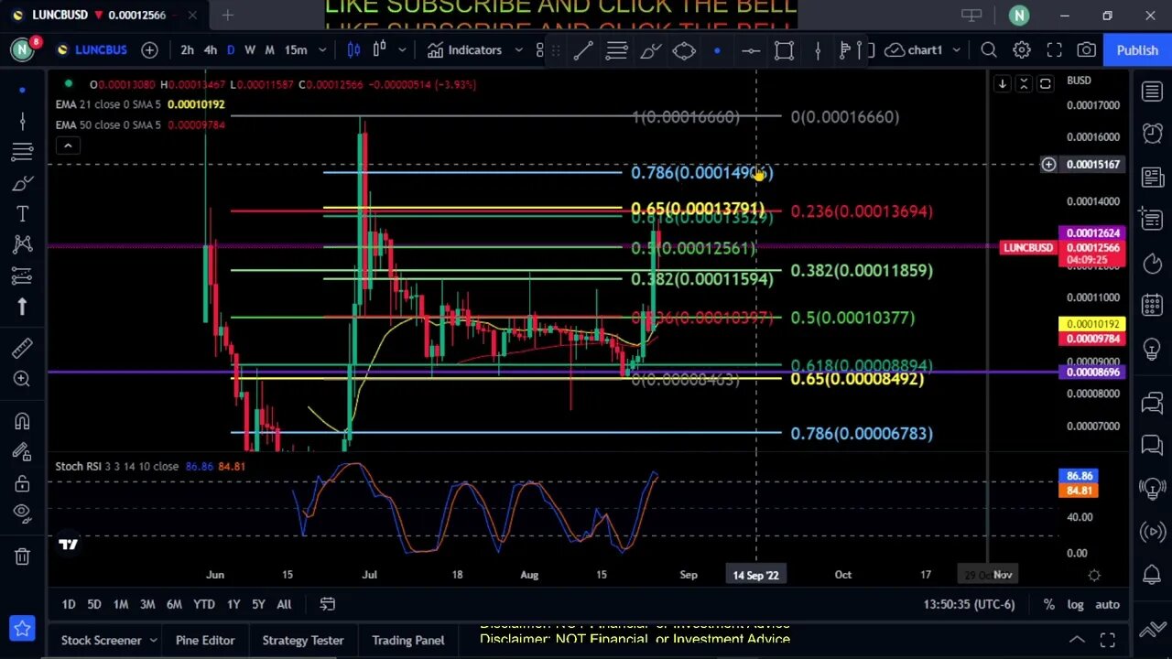Open the calendar grid icon in right sidebar

(1152, 306)
